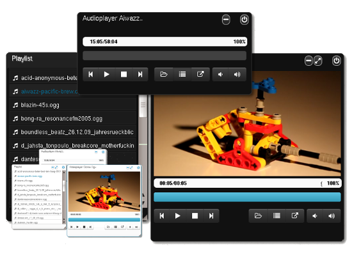This screenshot has width=352, height=255.
Task: Toggle fullscreen in video player window
Action: click(318, 61)
